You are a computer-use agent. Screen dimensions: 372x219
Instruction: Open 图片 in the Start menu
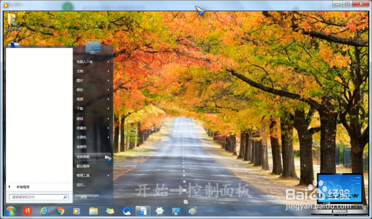93,80
